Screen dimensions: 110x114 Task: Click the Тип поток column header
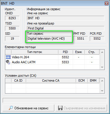pos(35,52)
